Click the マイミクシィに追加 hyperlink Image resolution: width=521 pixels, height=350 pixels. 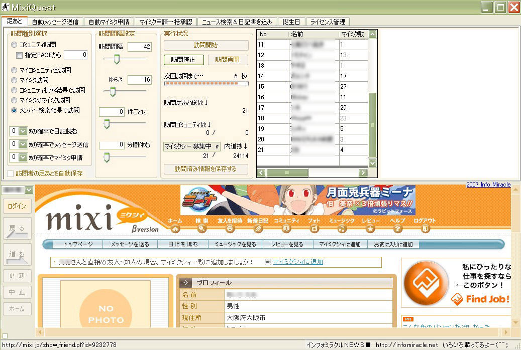pyautogui.click(x=298, y=262)
